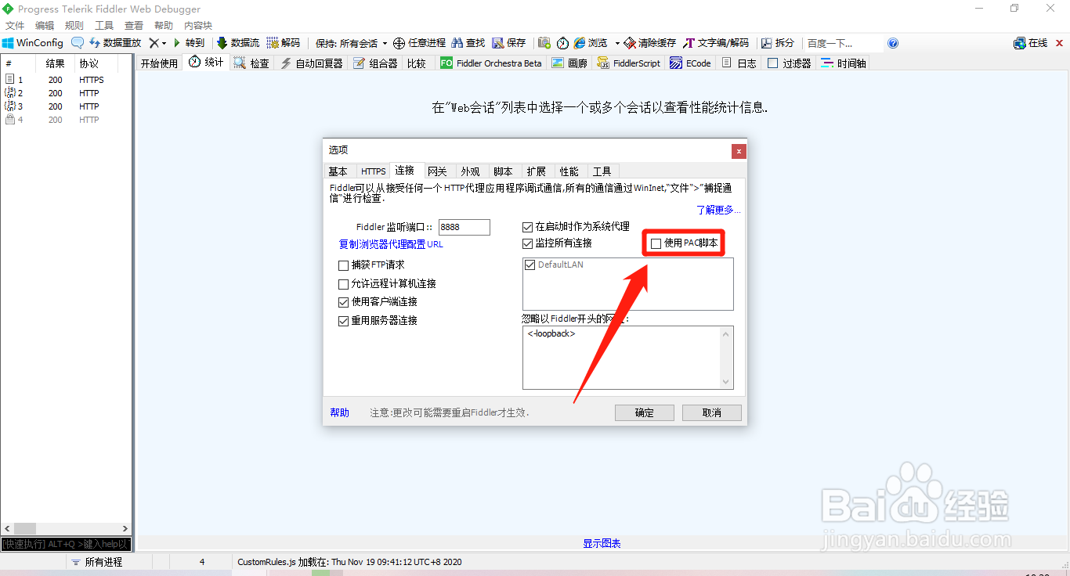Screen dimensions: 1070x576
Task: Click the comment speech bubble icon
Action: (78, 43)
